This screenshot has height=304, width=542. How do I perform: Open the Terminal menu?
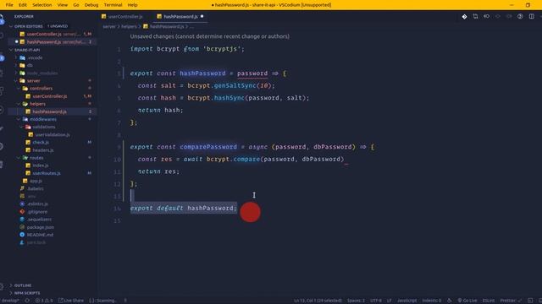(113, 5)
